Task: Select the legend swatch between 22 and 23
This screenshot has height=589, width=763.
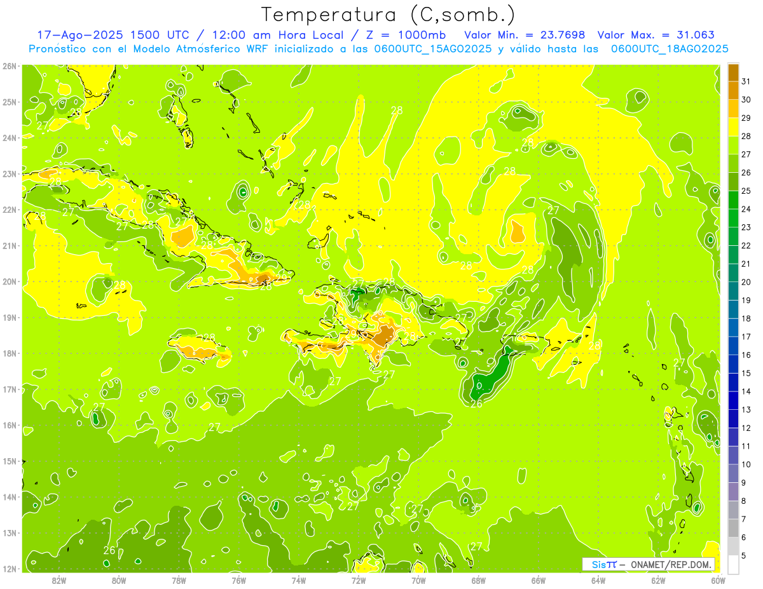Action: [733, 236]
